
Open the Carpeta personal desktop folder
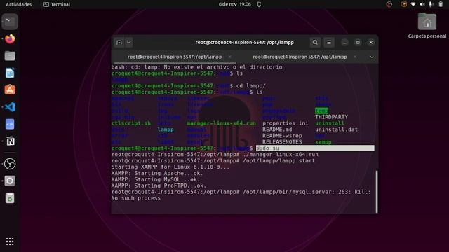tap(427, 26)
